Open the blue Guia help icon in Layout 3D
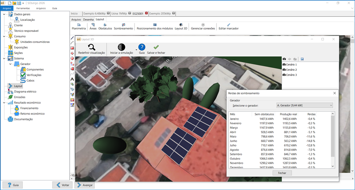This screenshot has width=355, height=190. [x=142, y=47]
